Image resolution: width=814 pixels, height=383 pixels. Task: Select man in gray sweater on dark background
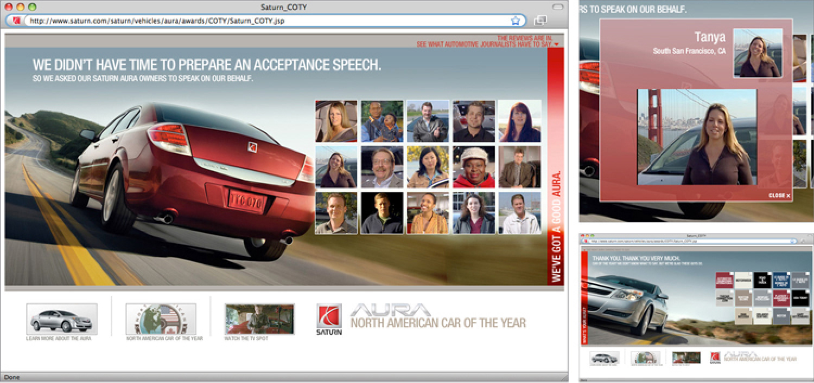click(x=382, y=213)
